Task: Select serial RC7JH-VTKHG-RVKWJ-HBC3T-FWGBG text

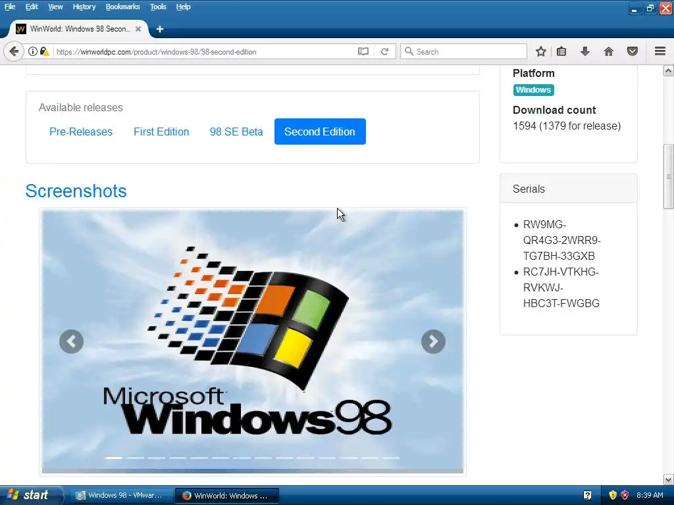Action: click(x=561, y=287)
